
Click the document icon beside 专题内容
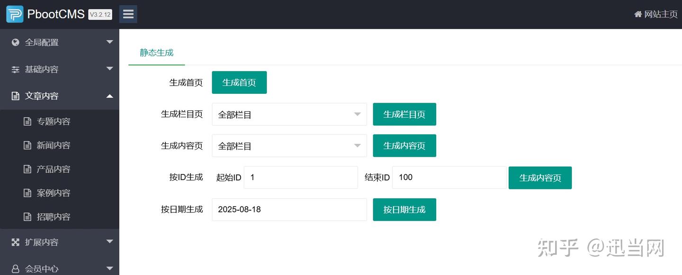tap(27, 122)
